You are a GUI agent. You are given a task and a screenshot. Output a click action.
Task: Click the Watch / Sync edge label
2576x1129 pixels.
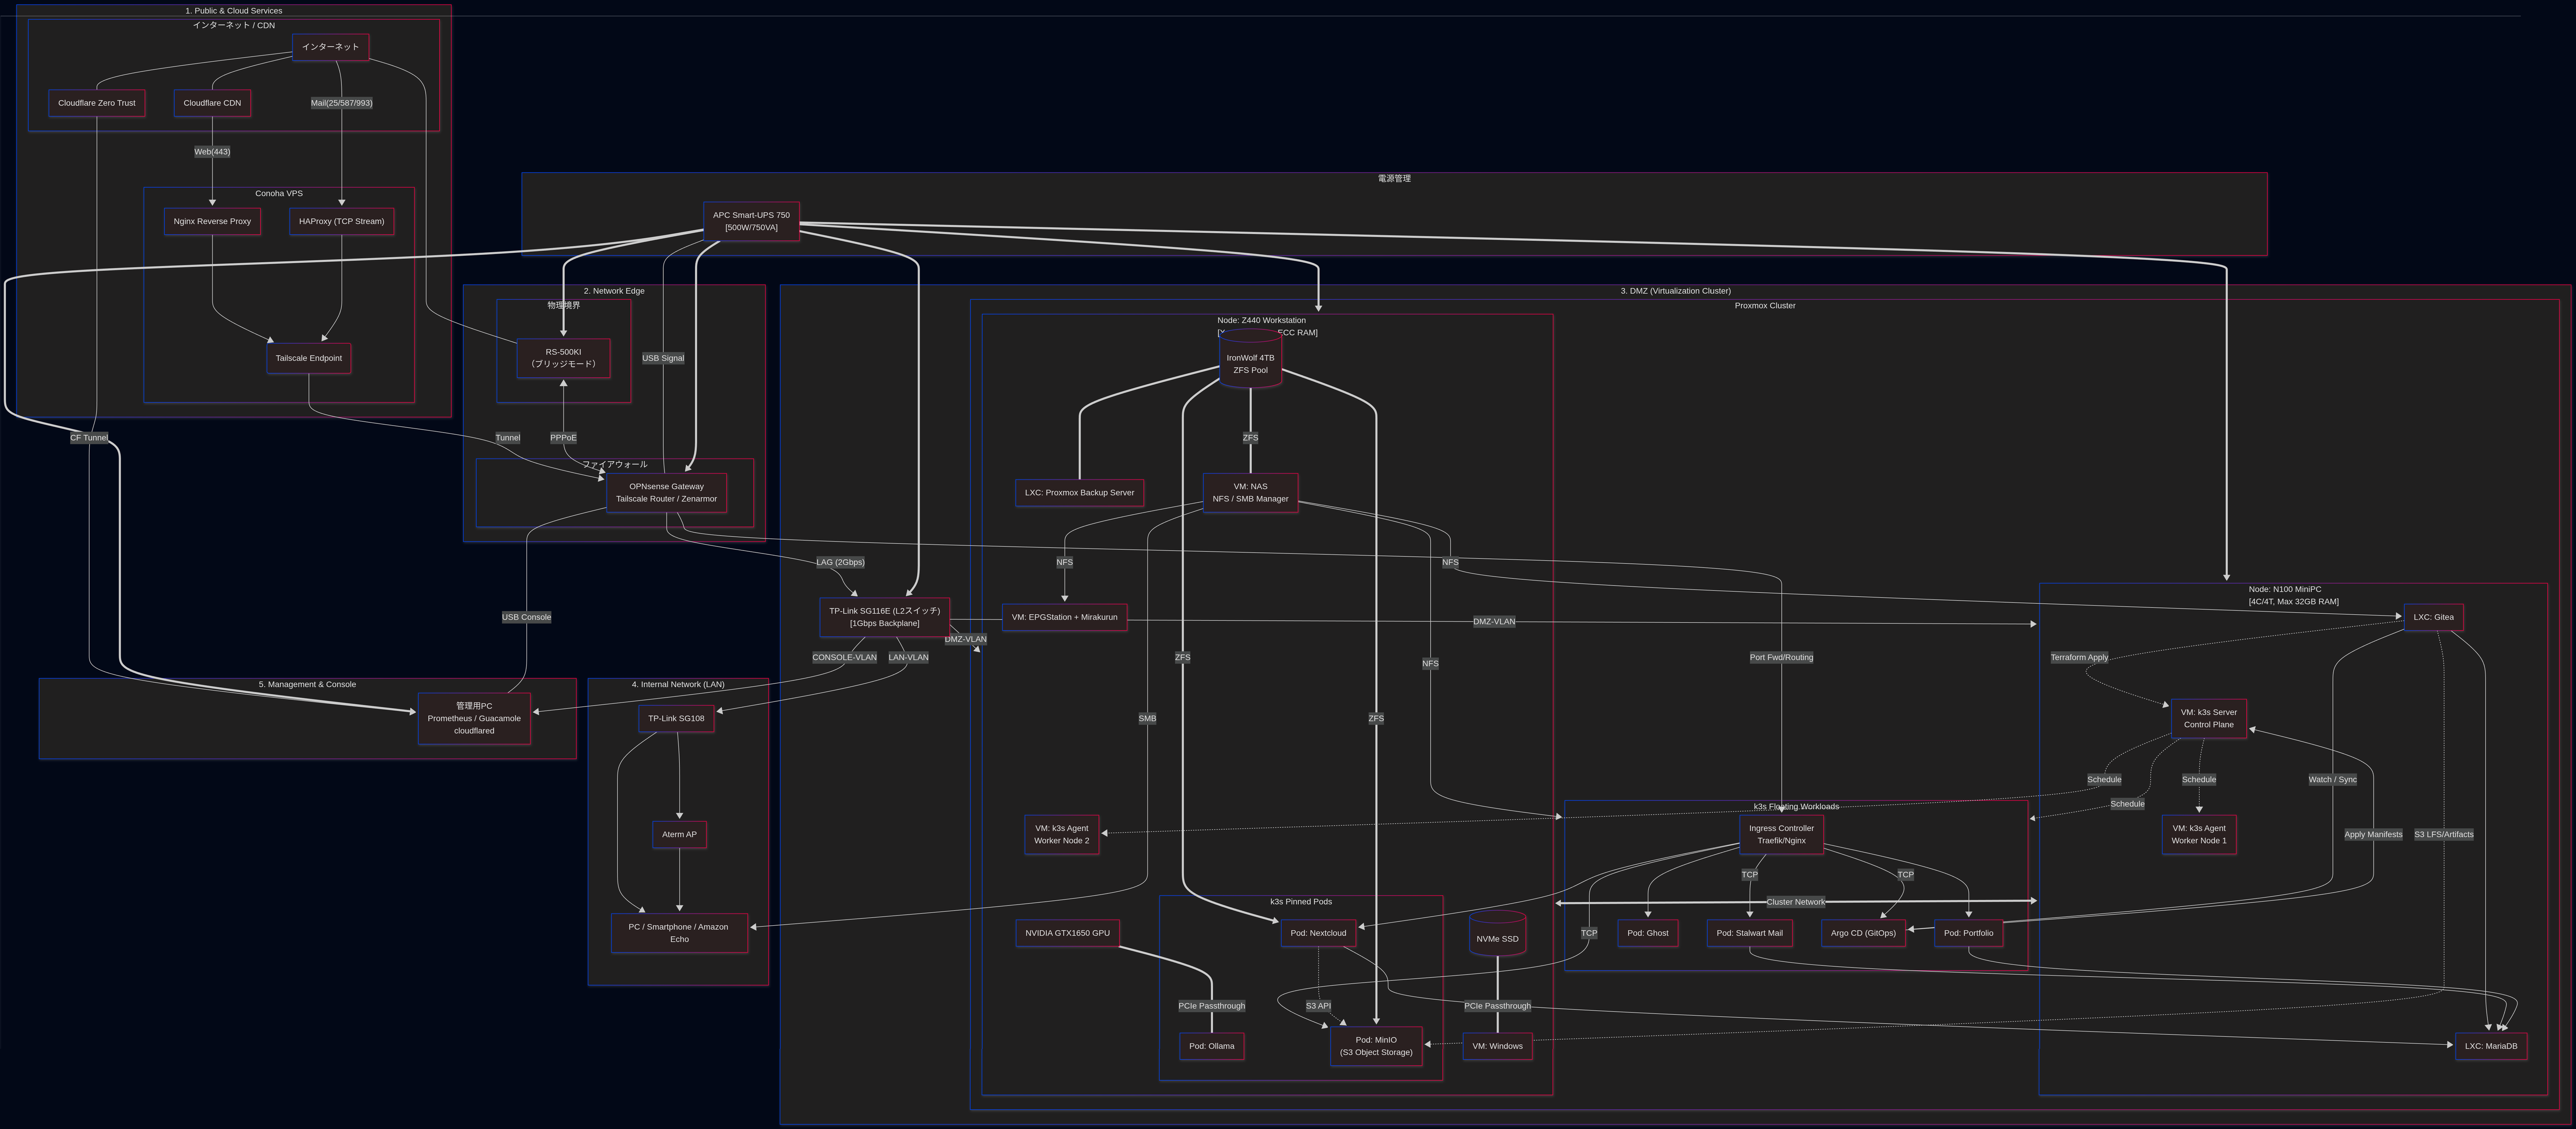pos(2333,780)
